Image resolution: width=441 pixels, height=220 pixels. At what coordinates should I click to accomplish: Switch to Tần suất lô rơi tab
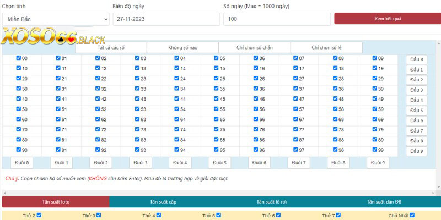point(271,202)
